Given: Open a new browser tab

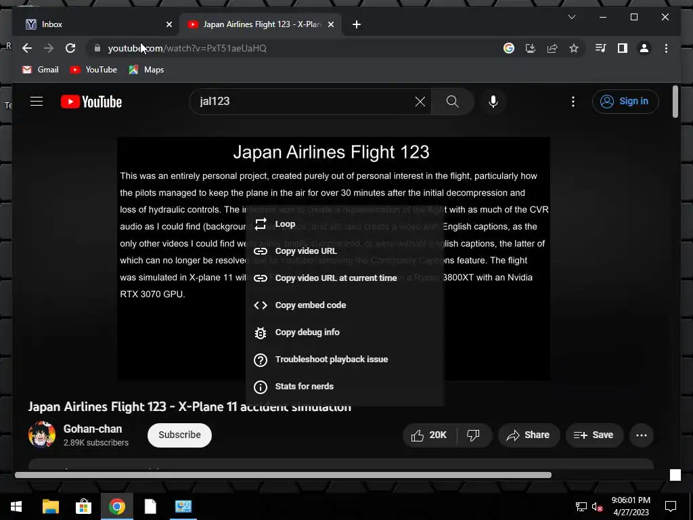Looking at the screenshot, I should coord(357,24).
